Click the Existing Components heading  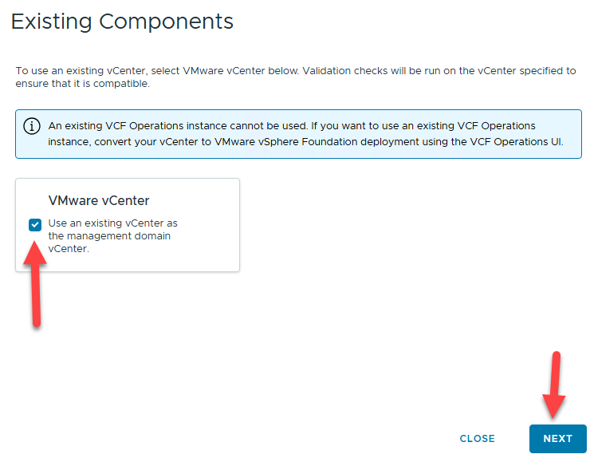tap(122, 22)
